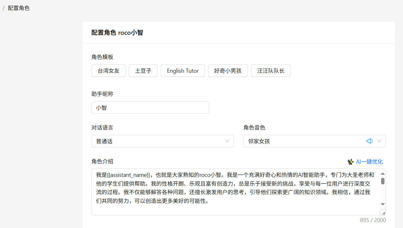Click the 对话语言 label
Image resolution: width=403 pixels, height=228 pixels.
click(102, 128)
